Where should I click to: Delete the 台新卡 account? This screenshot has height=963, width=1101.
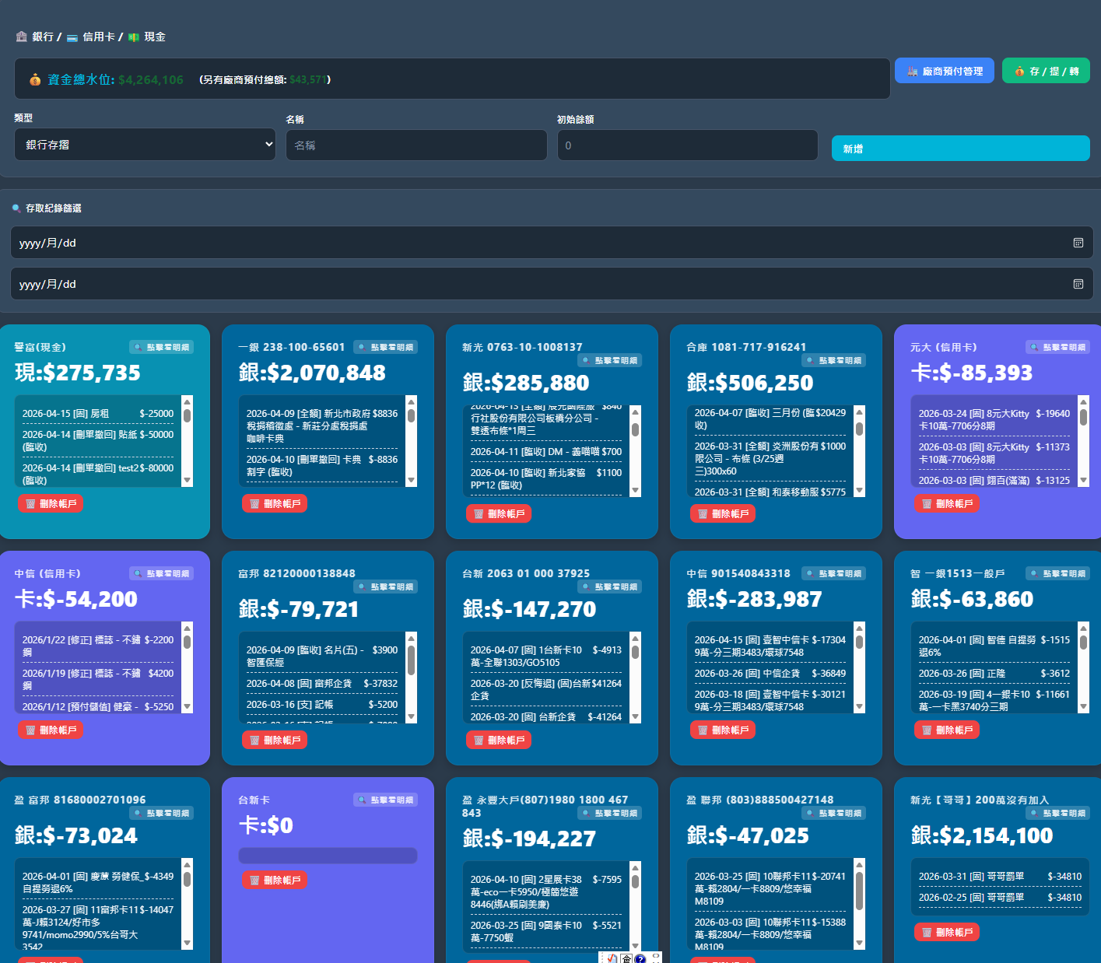pos(275,880)
